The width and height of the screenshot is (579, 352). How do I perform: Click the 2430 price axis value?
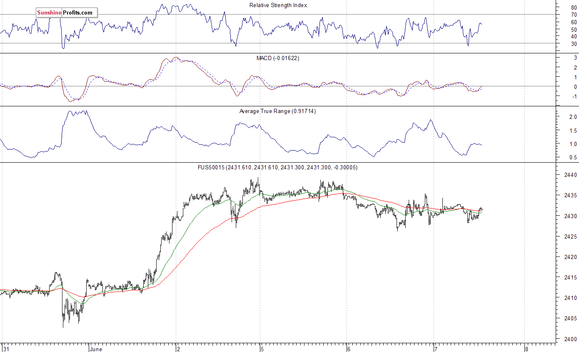coord(571,216)
